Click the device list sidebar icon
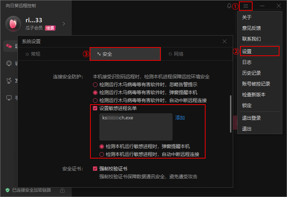Image resolution: width=287 pixels, height=197 pixels. tap(9, 63)
